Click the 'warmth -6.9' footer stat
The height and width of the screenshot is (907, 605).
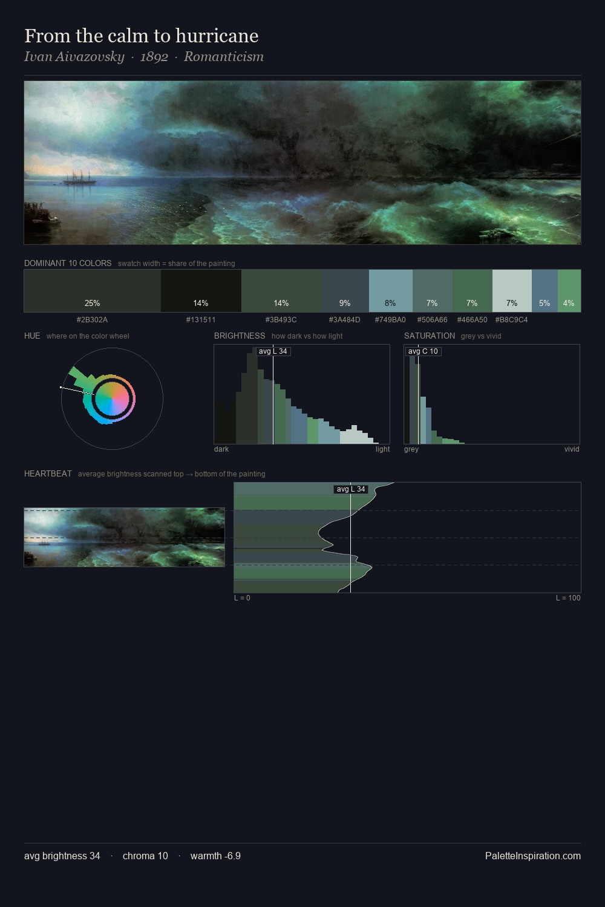[215, 856]
